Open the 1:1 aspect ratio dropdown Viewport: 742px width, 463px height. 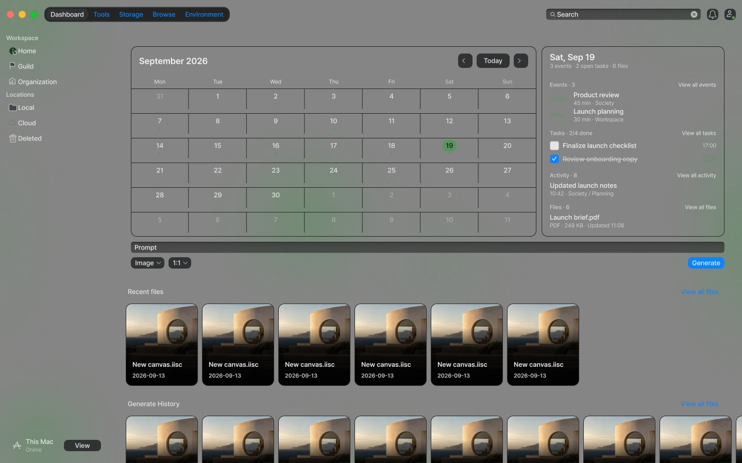point(180,263)
